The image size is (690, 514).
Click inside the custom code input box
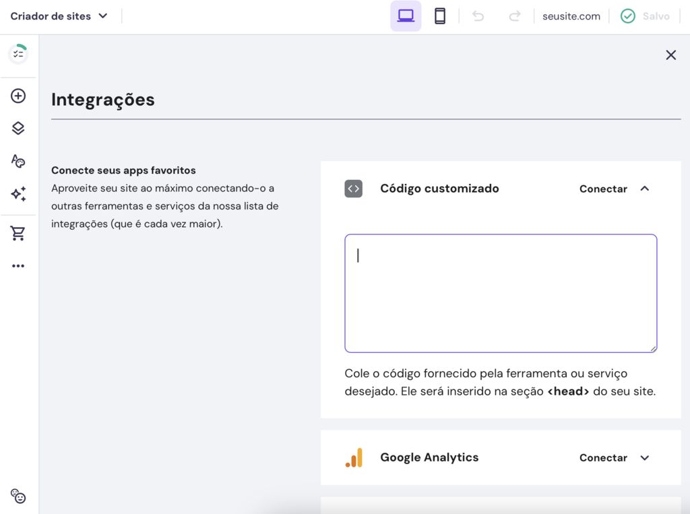point(501,293)
